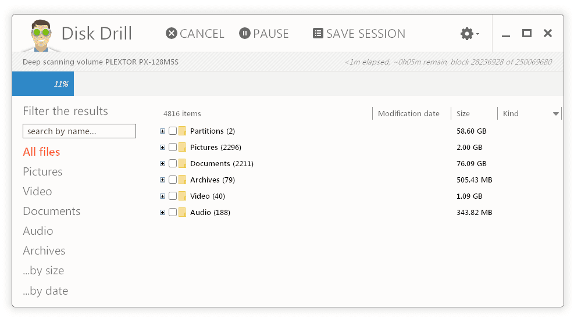This screenshot has height=326, width=574.
Task: Click the Partitions folder icon
Action: [182, 131]
